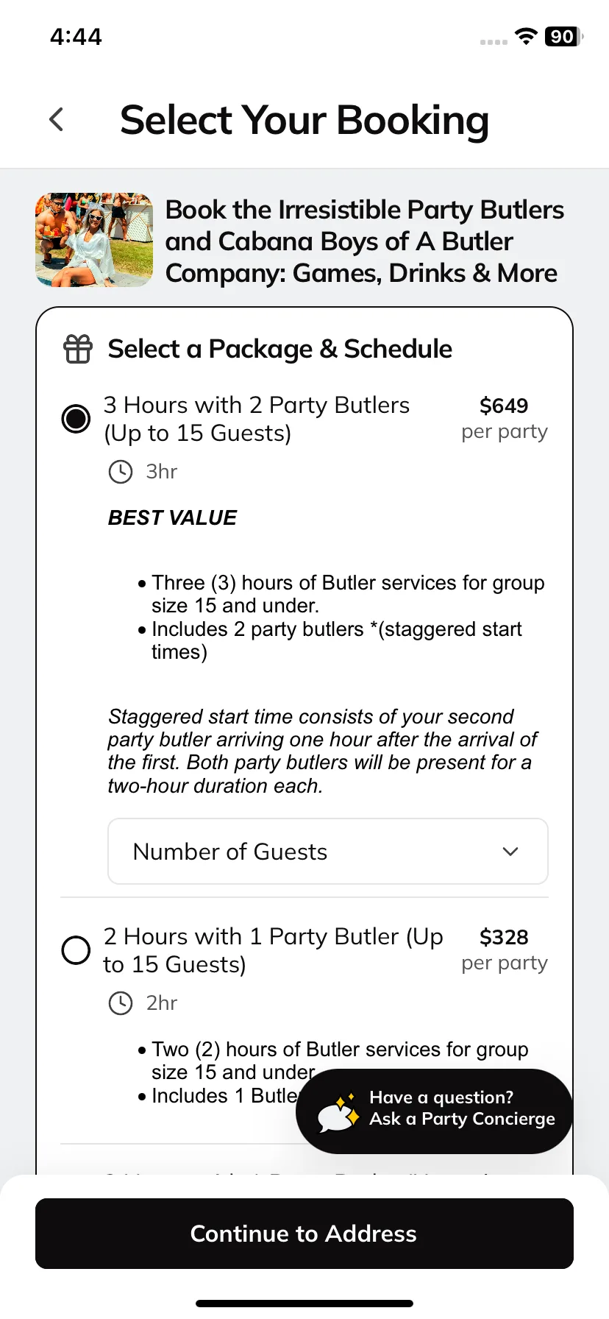Tap the party butlers listing thumbnail
This screenshot has width=609, height=1319.
(94, 240)
